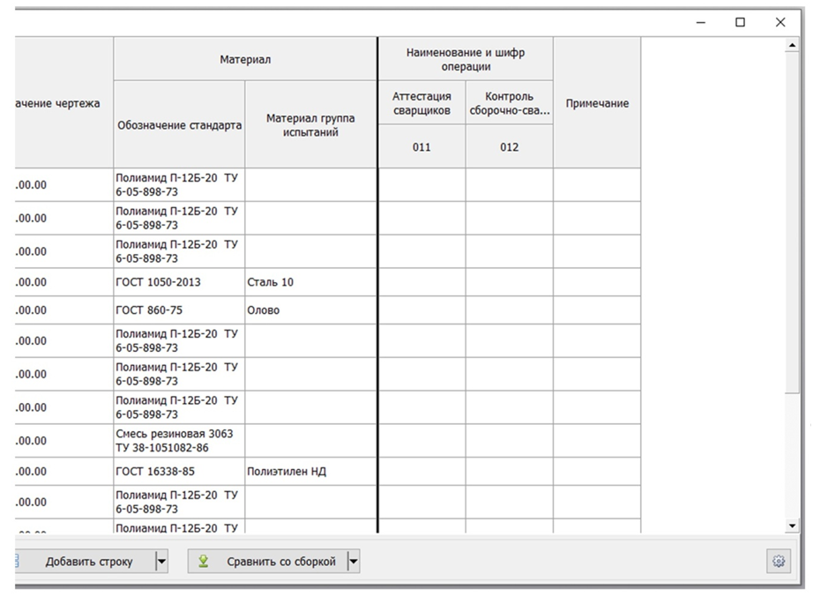Viewport: 813px width, 596px height.
Task: Open the Сравнить со сборкой dropdown arrow
Action: pyautogui.click(x=354, y=562)
